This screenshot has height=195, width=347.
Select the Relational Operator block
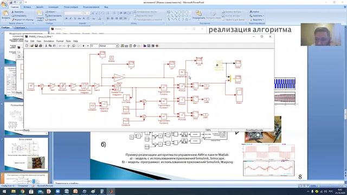pos(104,105)
